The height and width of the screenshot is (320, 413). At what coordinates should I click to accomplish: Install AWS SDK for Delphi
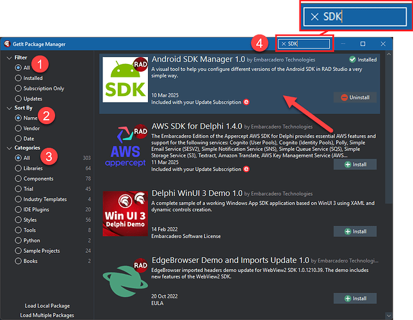[x=355, y=164]
